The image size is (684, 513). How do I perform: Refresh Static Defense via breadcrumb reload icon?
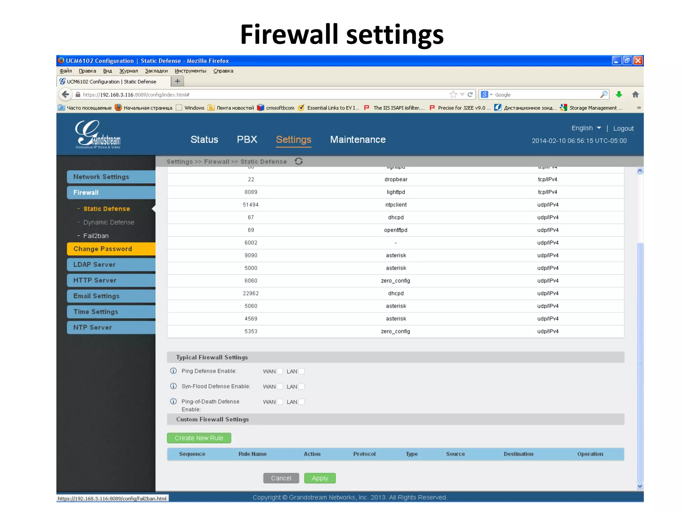299,161
